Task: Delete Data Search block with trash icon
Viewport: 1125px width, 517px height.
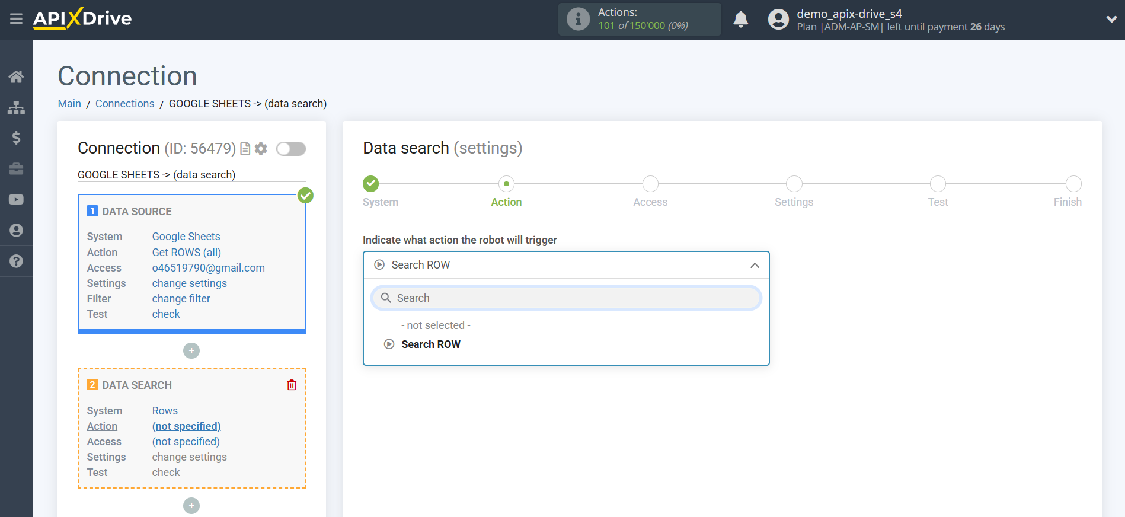Action: coord(292,385)
